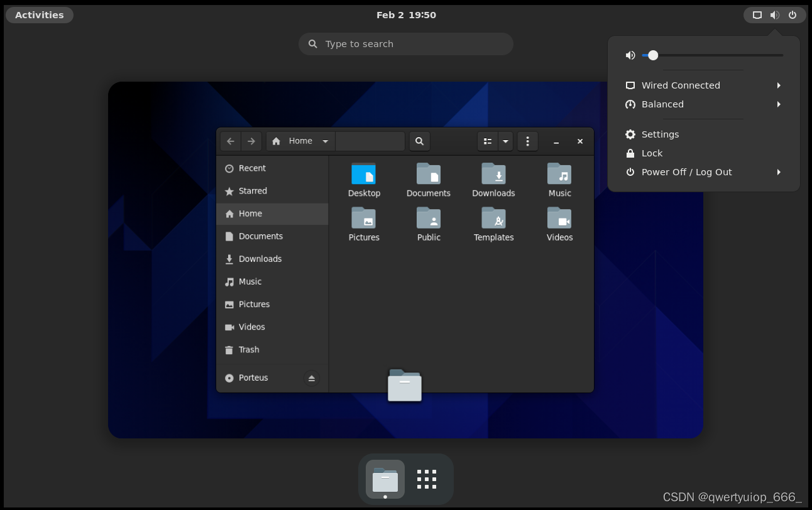Viewport: 812px width, 510px height.
Task: Click the volume icon in the system menu
Action: (x=630, y=55)
